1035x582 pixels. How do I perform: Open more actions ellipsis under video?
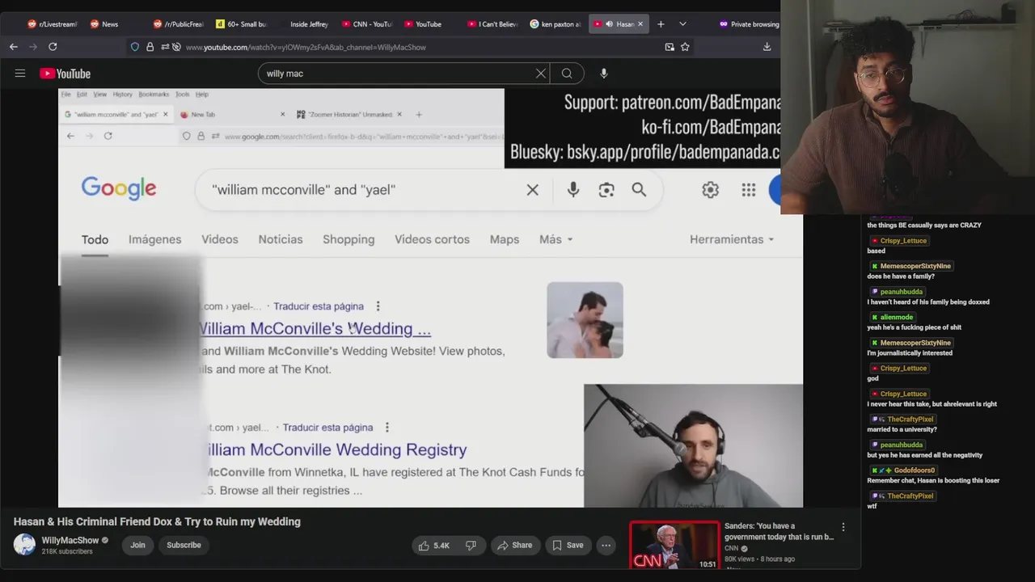coord(606,546)
